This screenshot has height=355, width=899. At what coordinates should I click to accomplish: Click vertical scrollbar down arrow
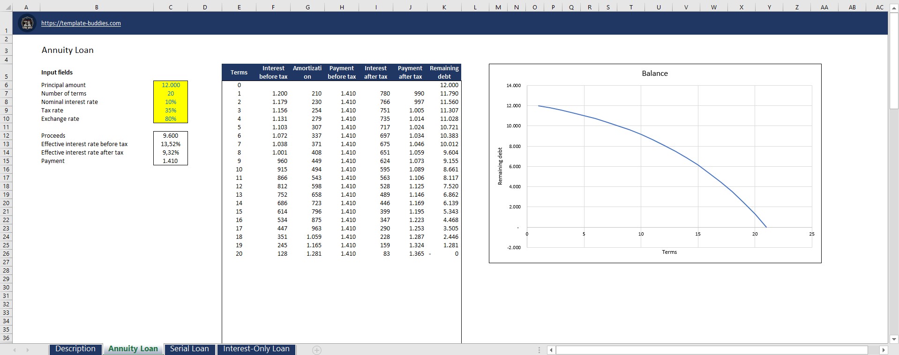tap(894, 339)
